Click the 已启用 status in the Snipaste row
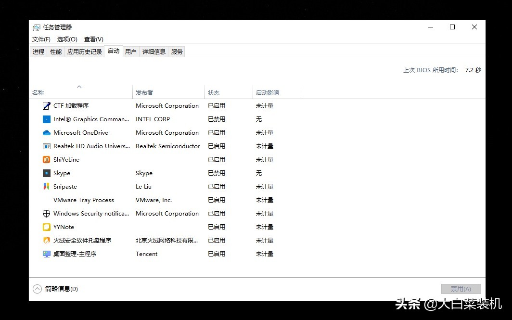 (217, 186)
